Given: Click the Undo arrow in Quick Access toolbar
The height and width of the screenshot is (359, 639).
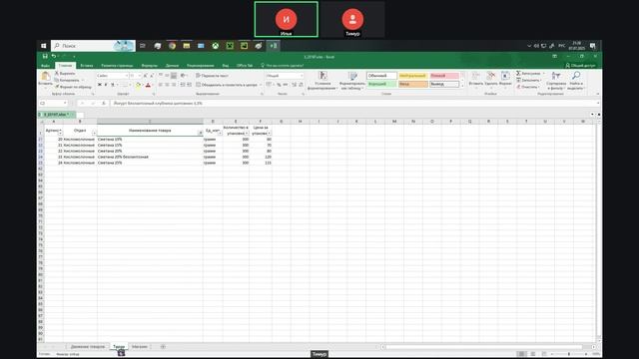Looking at the screenshot, I should click(53, 56).
